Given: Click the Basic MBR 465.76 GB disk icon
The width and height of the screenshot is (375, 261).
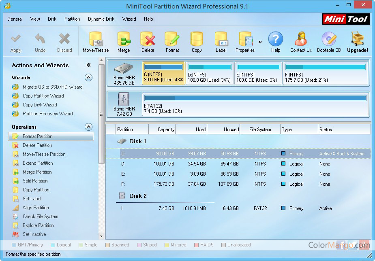Looking at the screenshot, I should click(124, 68).
